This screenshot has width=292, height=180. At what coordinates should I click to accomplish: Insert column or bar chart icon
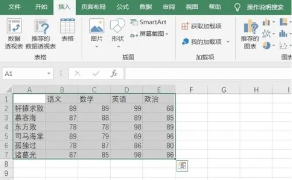266,22
